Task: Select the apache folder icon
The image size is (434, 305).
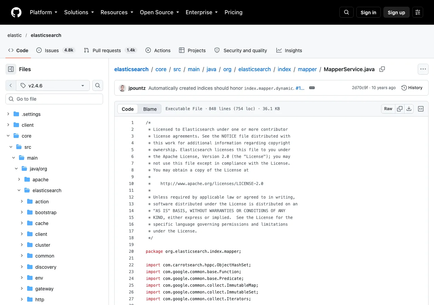Action: pos(27,180)
